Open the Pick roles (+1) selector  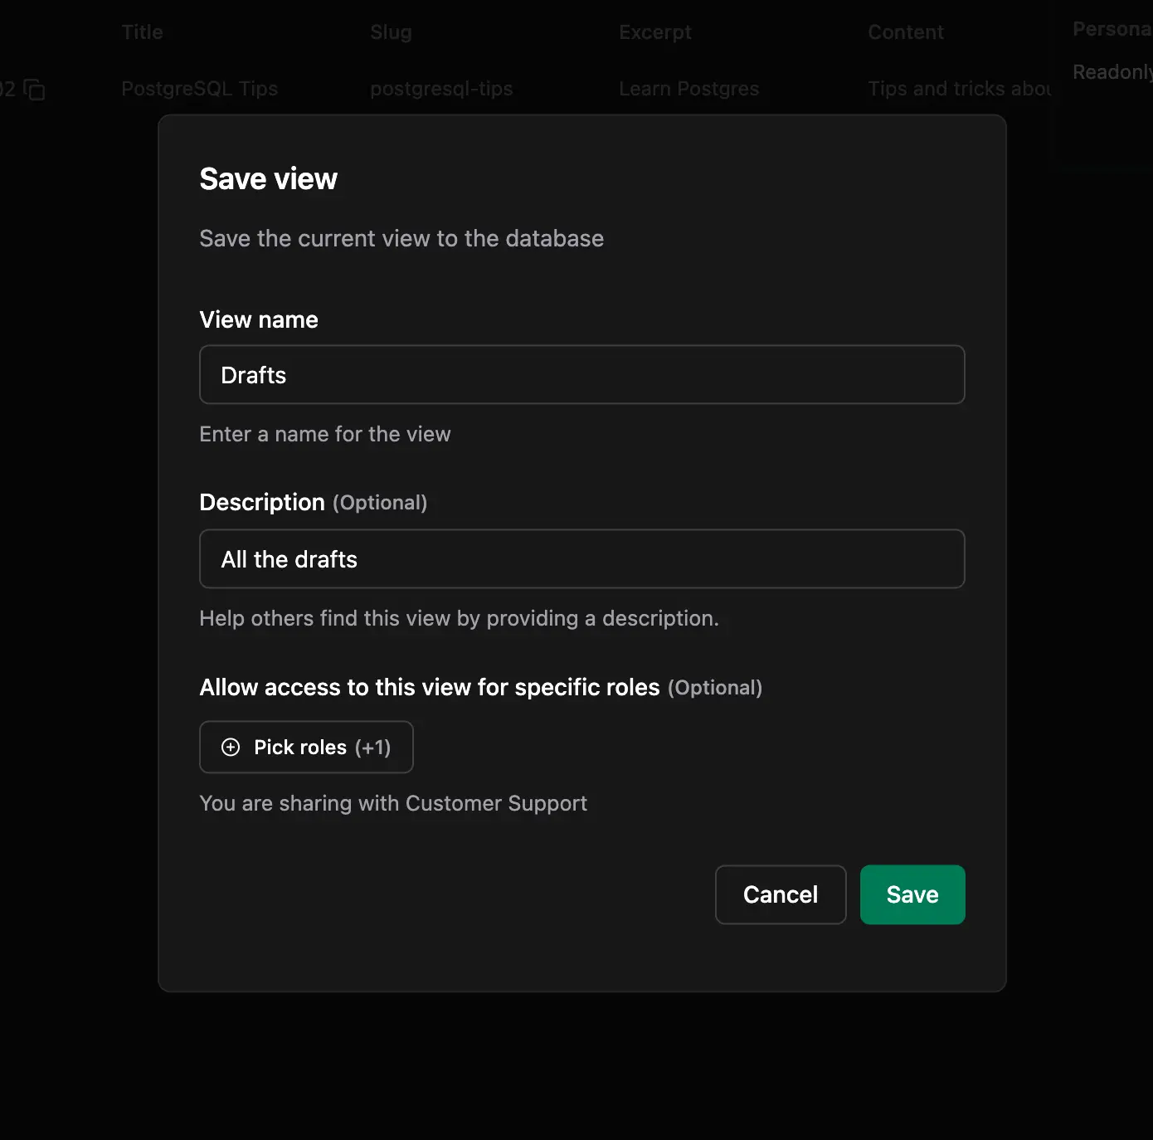pyautogui.click(x=306, y=747)
